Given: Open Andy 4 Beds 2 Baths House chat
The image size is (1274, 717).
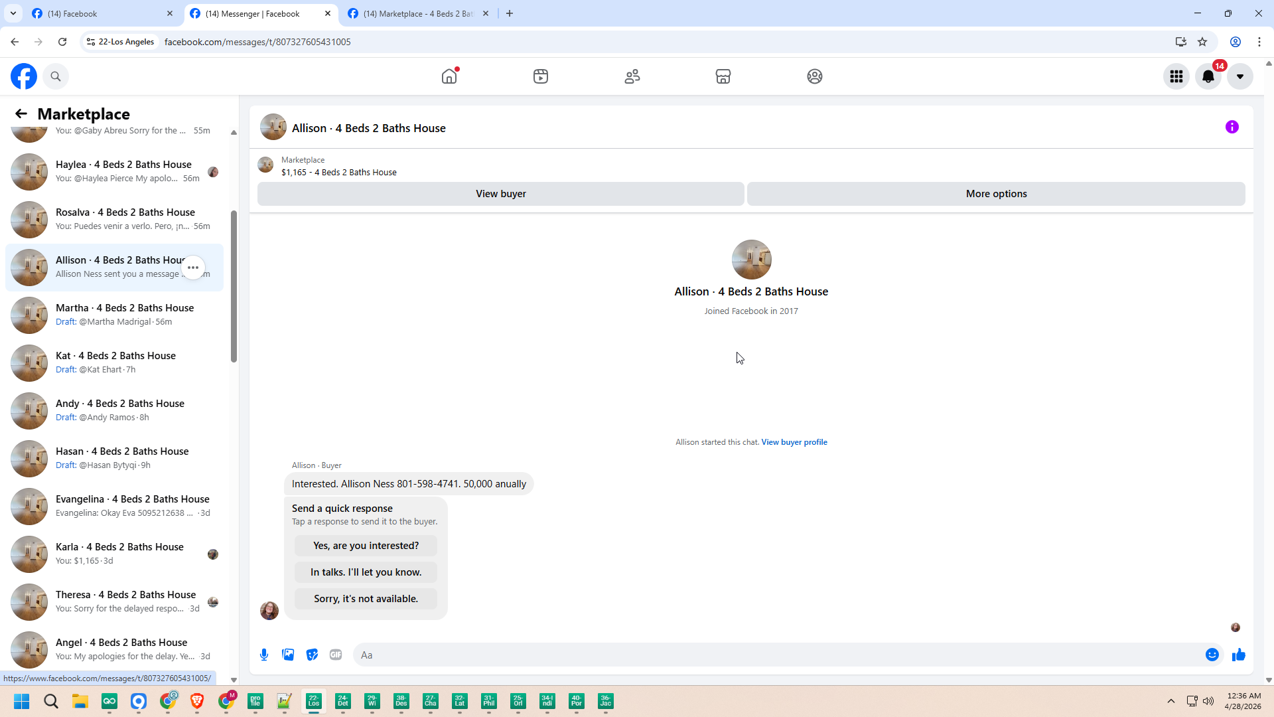Looking at the screenshot, I should pos(114,411).
